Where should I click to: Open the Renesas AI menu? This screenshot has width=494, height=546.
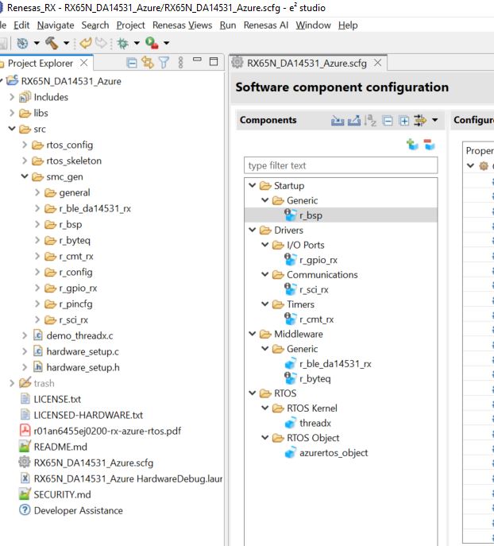[266, 25]
